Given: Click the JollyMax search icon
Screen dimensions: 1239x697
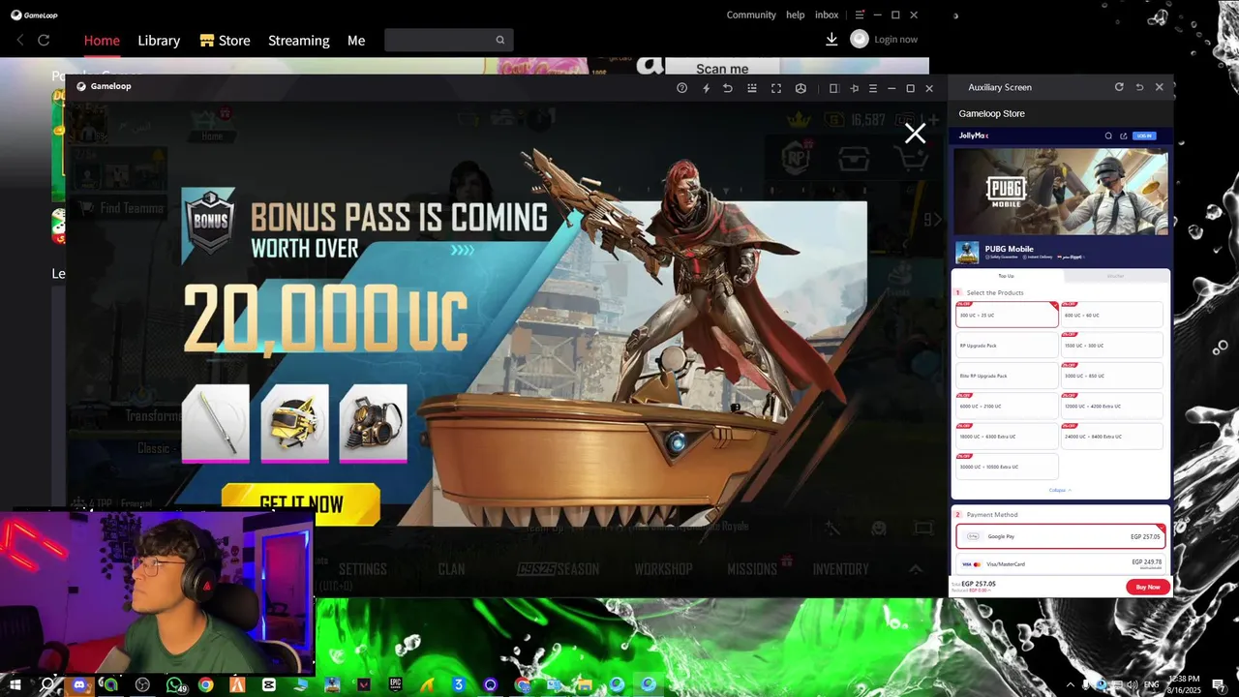Looking at the screenshot, I should click(x=1108, y=136).
